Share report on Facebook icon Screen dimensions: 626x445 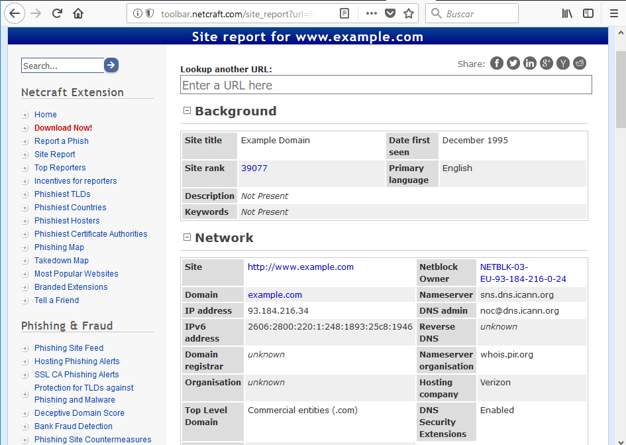pos(497,63)
